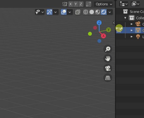Click the mirror butterfly icon
The image size is (144, 118).
65,4
